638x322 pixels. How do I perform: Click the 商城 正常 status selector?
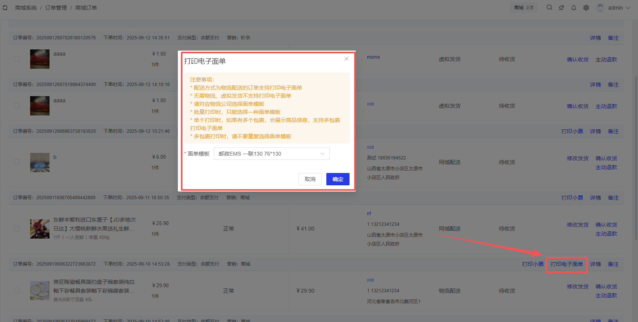tap(524, 8)
